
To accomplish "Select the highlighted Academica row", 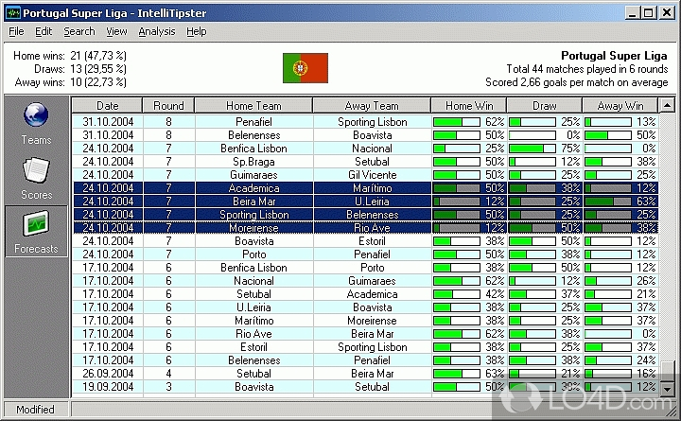I will click(365, 188).
